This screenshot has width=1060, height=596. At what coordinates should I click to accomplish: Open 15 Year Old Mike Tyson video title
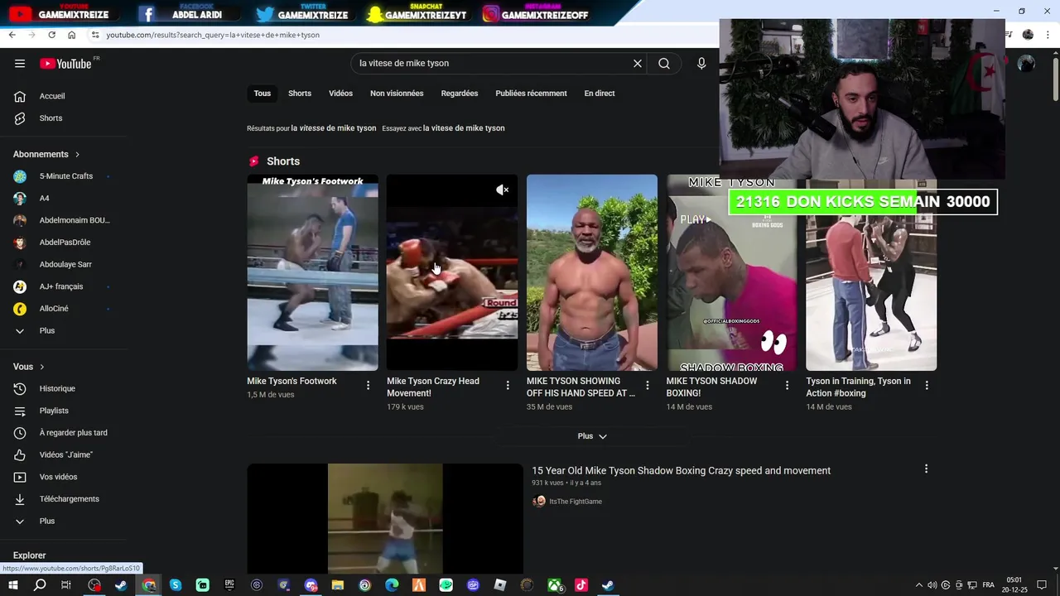click(681, 471)
